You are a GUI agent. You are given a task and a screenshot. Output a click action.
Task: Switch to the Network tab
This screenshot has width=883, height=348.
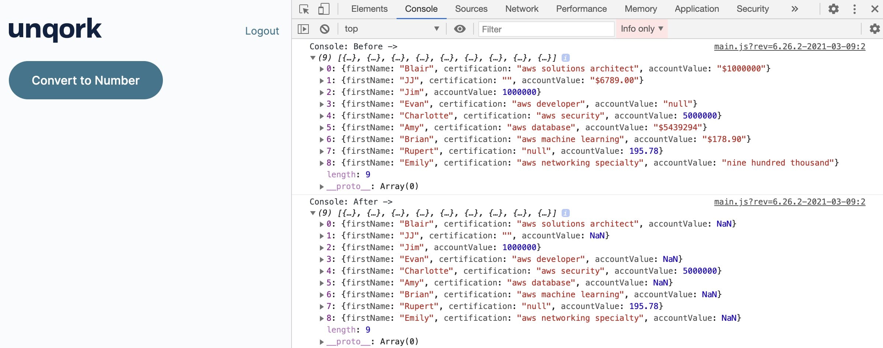[521, 9]
